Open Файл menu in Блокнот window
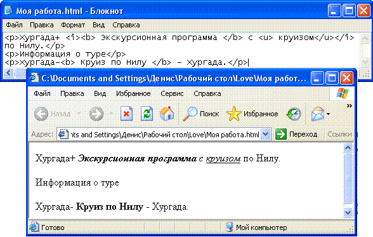 coord(14,25)
